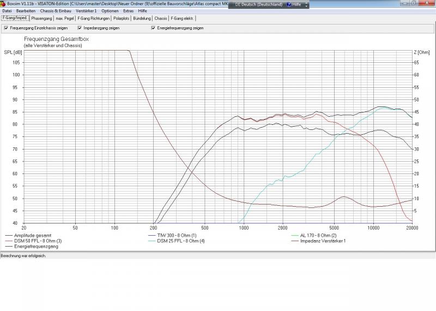Open the Verstärker 1 menu
The width and height of the screenshot is (436, 311).
tap(86, 11)
